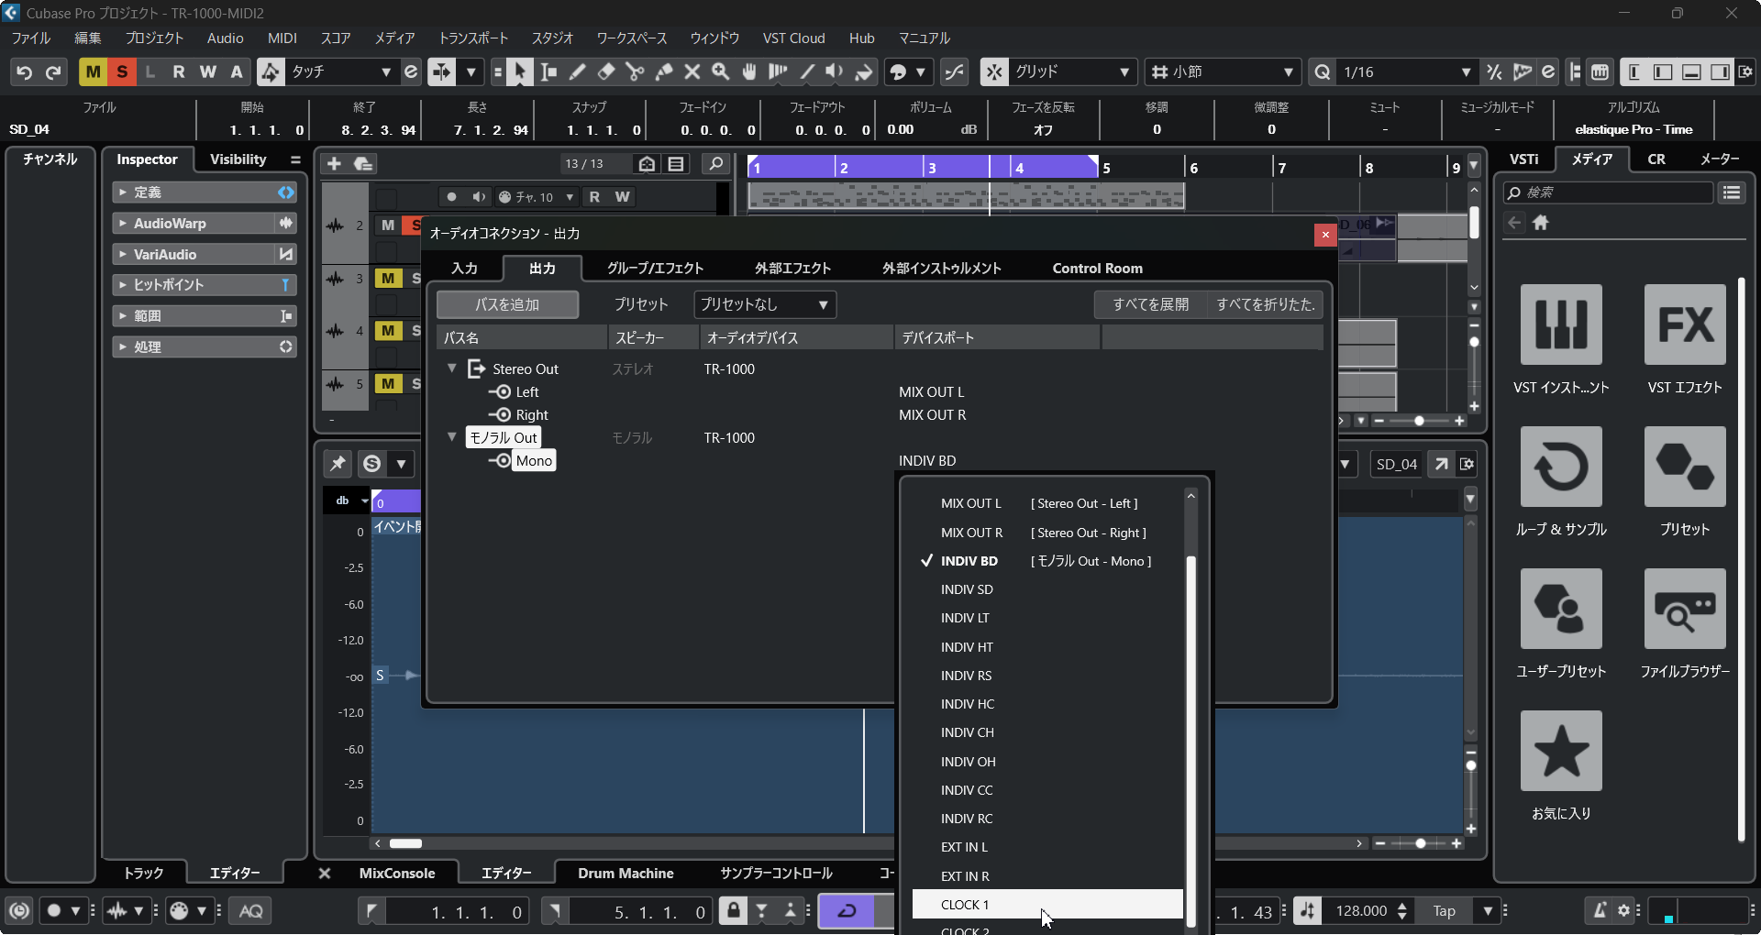Choose INDIV SD from port list
Viewport: 1761px width, 935px height.
coord(967,589)
